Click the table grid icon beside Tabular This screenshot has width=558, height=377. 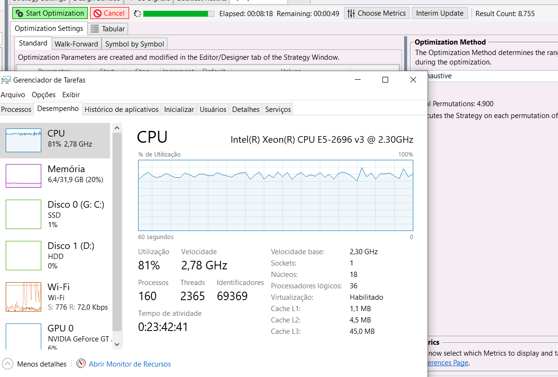[x=94, y=28]
